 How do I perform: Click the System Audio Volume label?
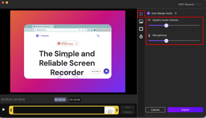pyautogui.click(x=165, y=20)
